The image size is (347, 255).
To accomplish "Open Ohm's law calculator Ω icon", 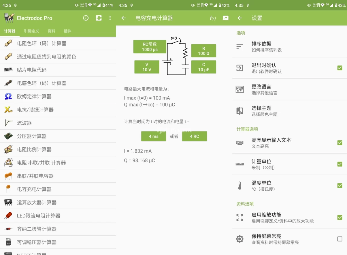I will pos(8,96).
